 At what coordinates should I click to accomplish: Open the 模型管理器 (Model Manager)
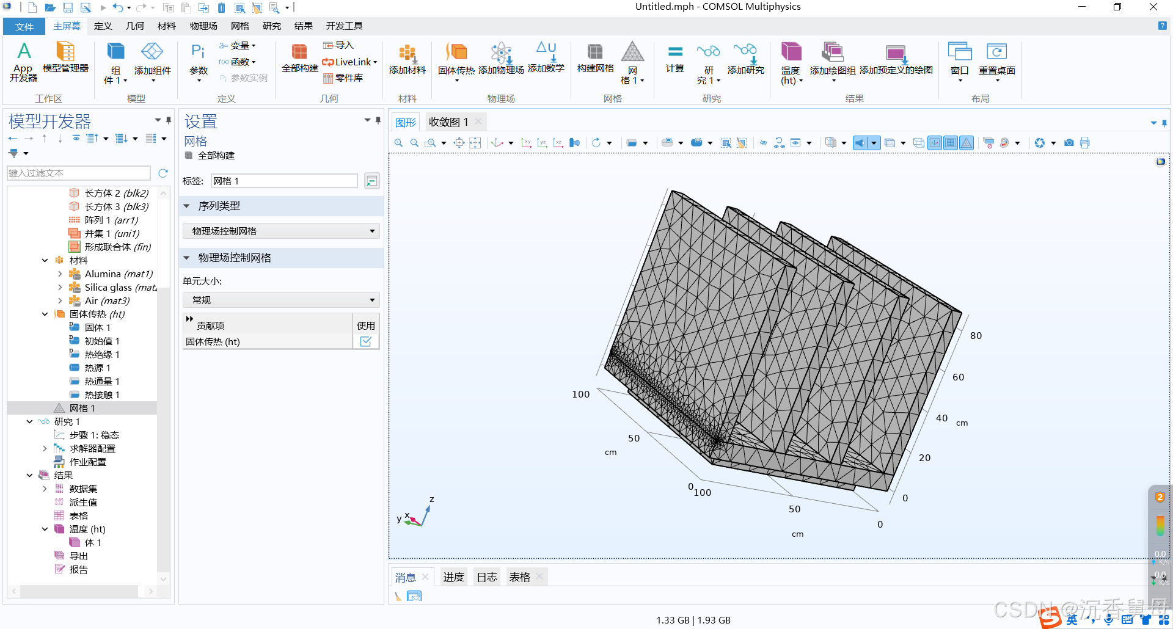coord(65,57)
